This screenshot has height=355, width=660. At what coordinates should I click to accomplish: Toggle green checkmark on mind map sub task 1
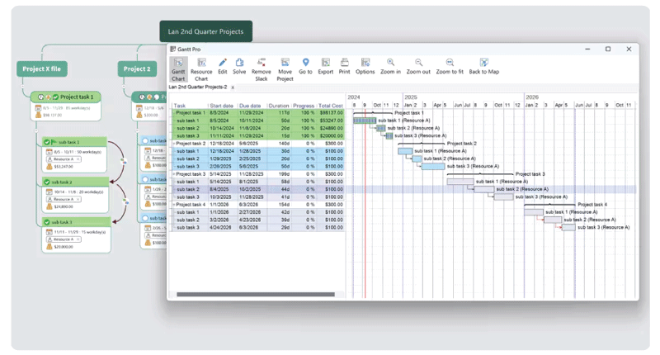(47, 142)
